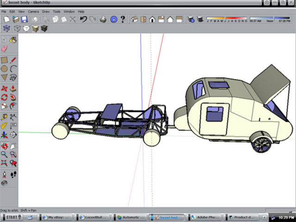
Task: Choose the Zoom magnifier tool
Action: pyautogui.click(x=4, y=154)
